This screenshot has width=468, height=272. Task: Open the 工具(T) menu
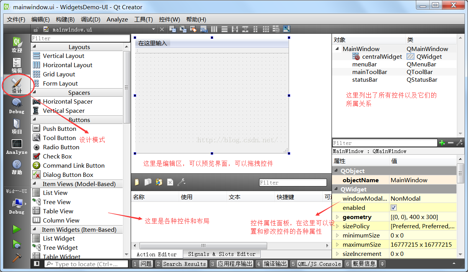tap(143, 19)
